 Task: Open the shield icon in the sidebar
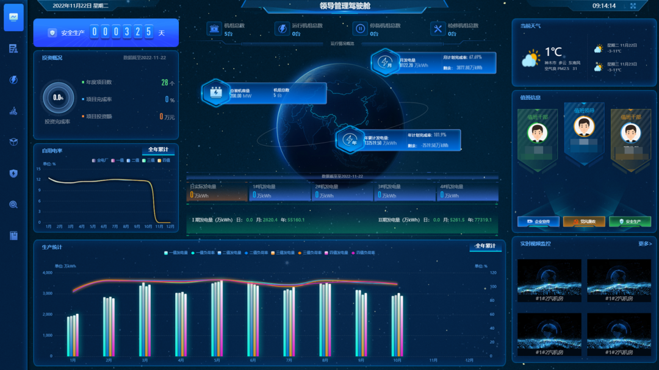13,174
